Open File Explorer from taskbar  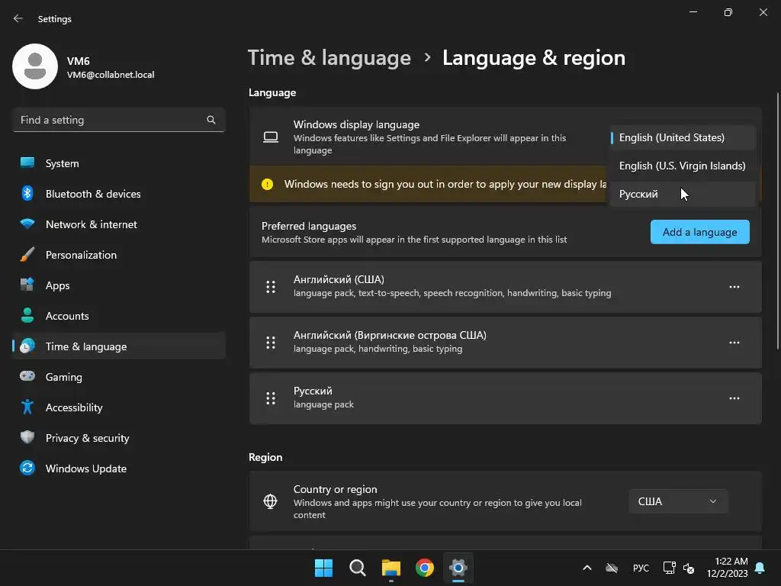(x=391, y=568)
